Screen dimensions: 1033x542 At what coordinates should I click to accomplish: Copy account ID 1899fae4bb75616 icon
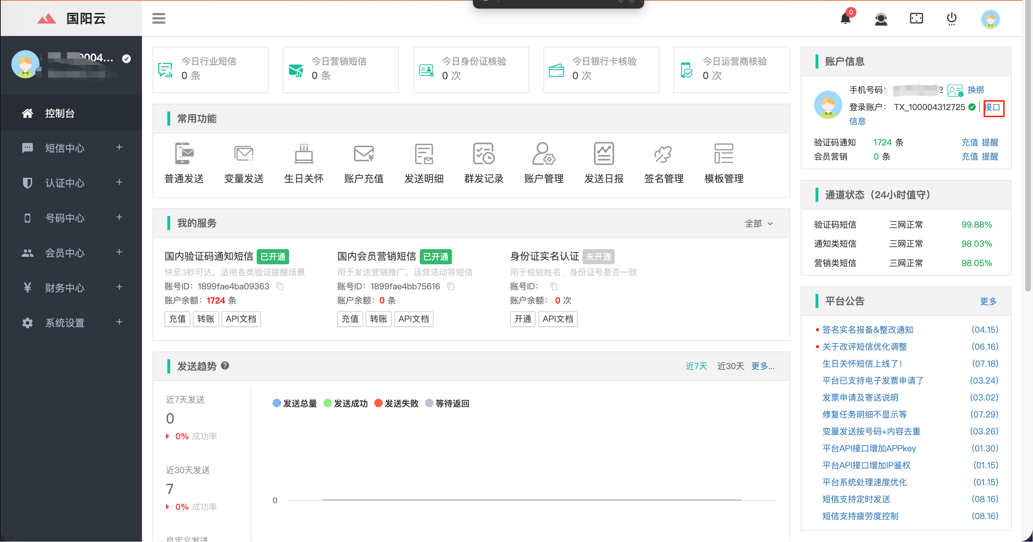451,286
